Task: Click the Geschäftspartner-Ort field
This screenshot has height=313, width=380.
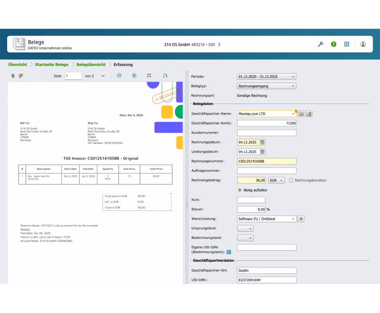Action: click(x=266, y=270)
